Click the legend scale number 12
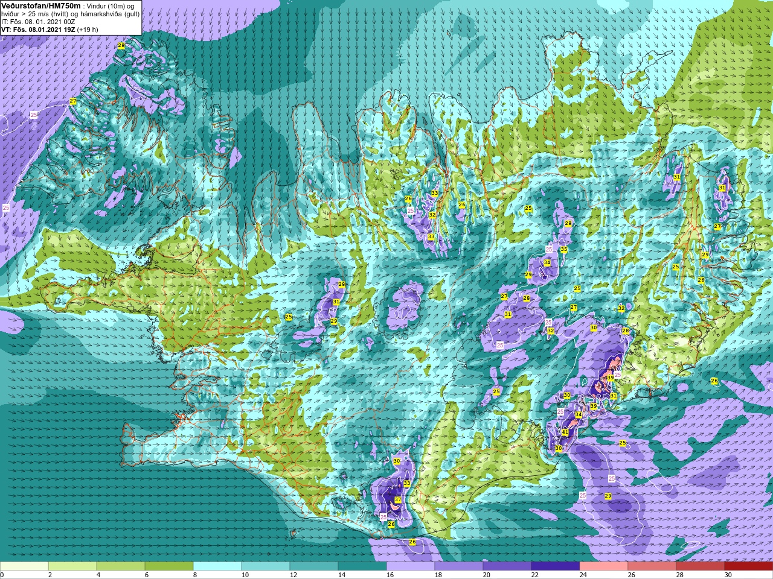Viewport: 773px width, 579px height. [292, 575]
